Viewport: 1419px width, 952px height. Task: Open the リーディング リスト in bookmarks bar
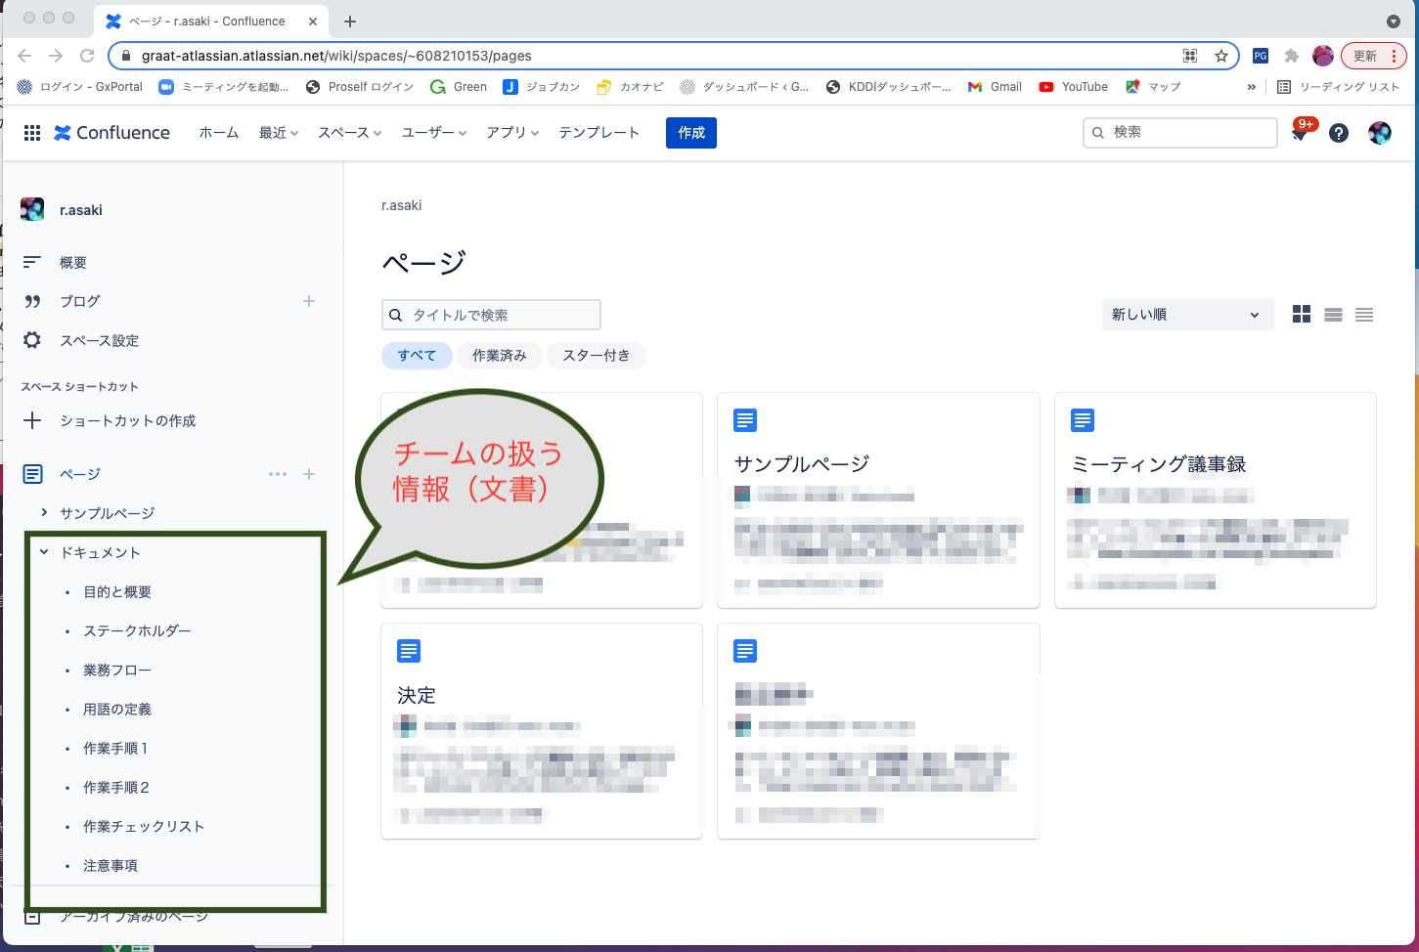1339,87
